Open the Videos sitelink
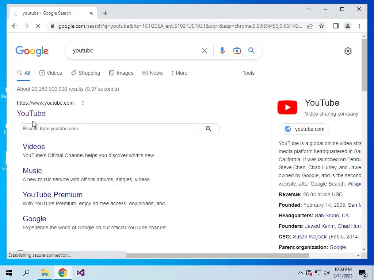The height and width of the screenshot is (280, 374). [34, 147]
